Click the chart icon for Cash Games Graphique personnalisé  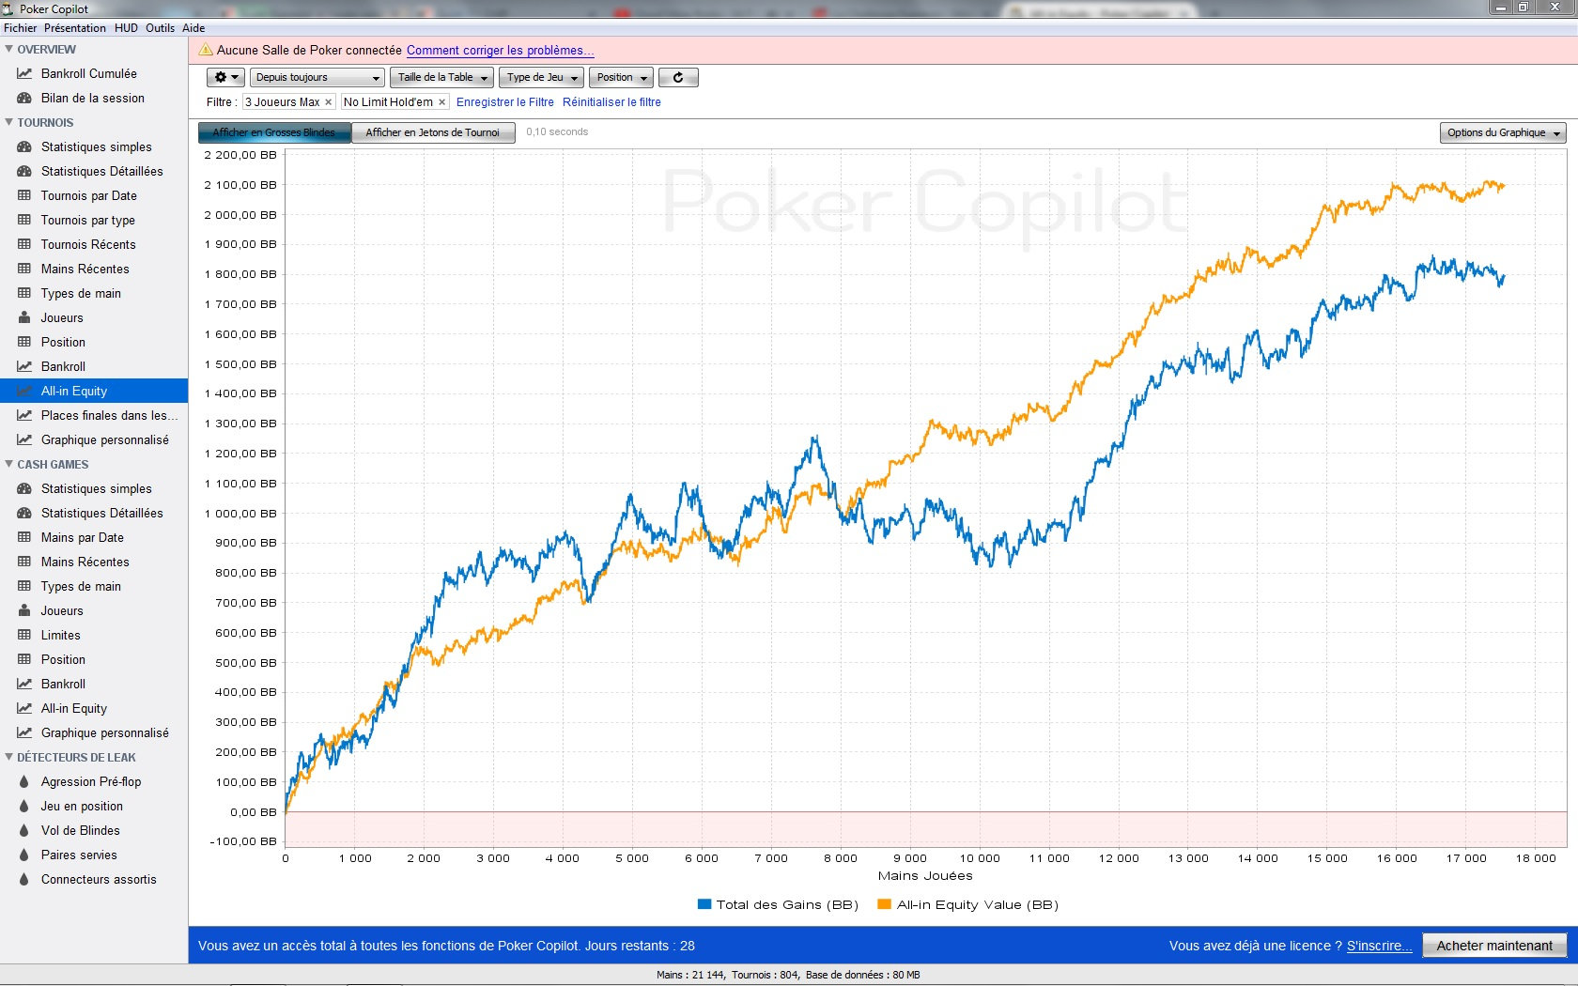tap(24, 732)
